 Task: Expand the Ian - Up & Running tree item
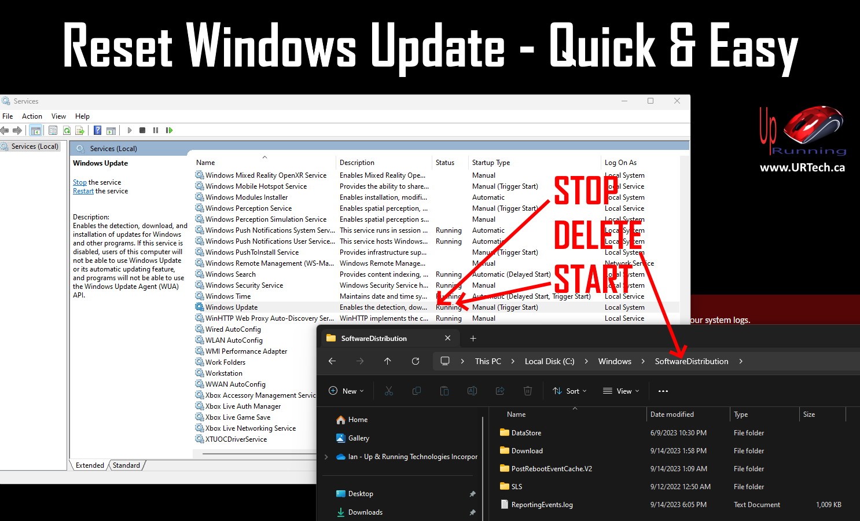point(326,457)
